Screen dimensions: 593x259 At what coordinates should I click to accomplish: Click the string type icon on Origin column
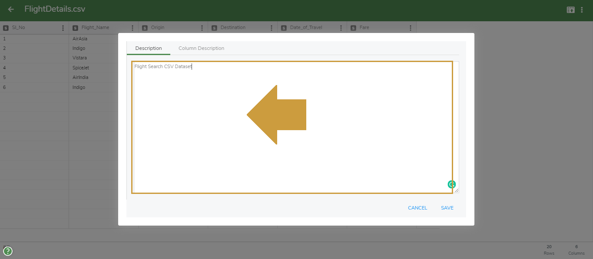(145, 27)
